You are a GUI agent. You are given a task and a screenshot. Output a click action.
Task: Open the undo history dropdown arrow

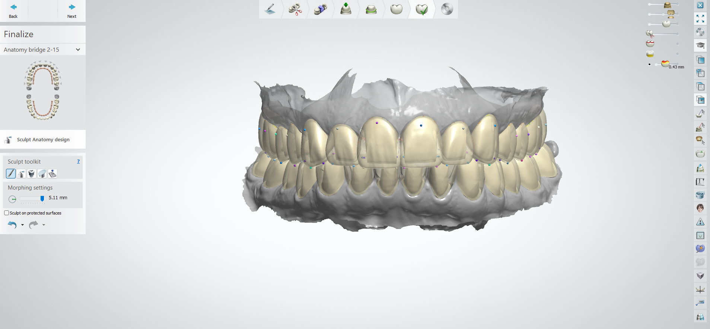pos(22,225)
